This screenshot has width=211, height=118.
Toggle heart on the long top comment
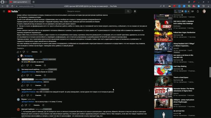tap(27, 52)
